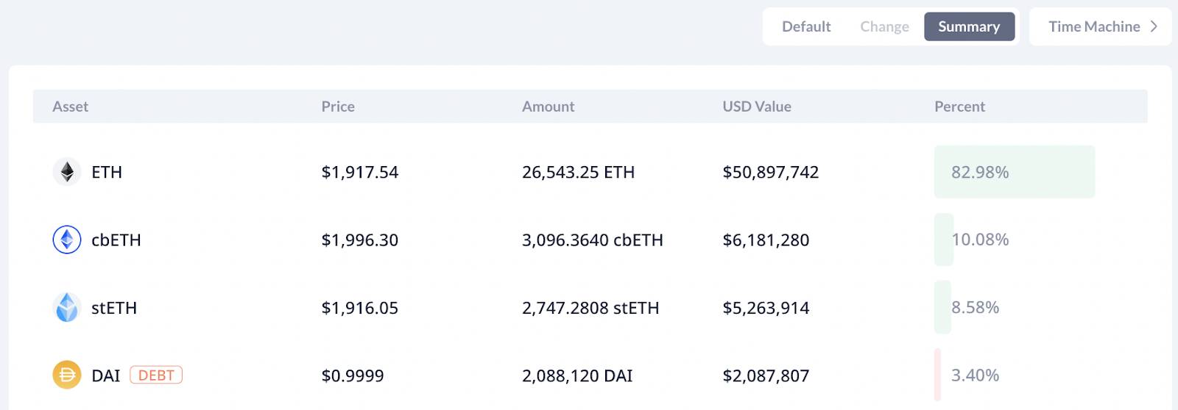Click the 3,096.3640 cbETH amount
The width and height of the screenshot is (1178, 410).
(x=593, y=240)
